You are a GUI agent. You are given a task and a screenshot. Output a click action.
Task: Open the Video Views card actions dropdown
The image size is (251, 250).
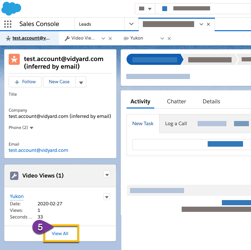(107, 174)
